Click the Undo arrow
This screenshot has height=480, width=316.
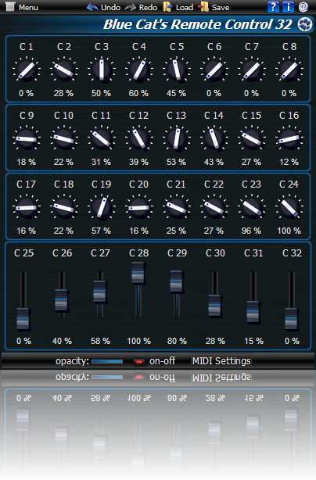pyautogui.click(x=92, y=7)
